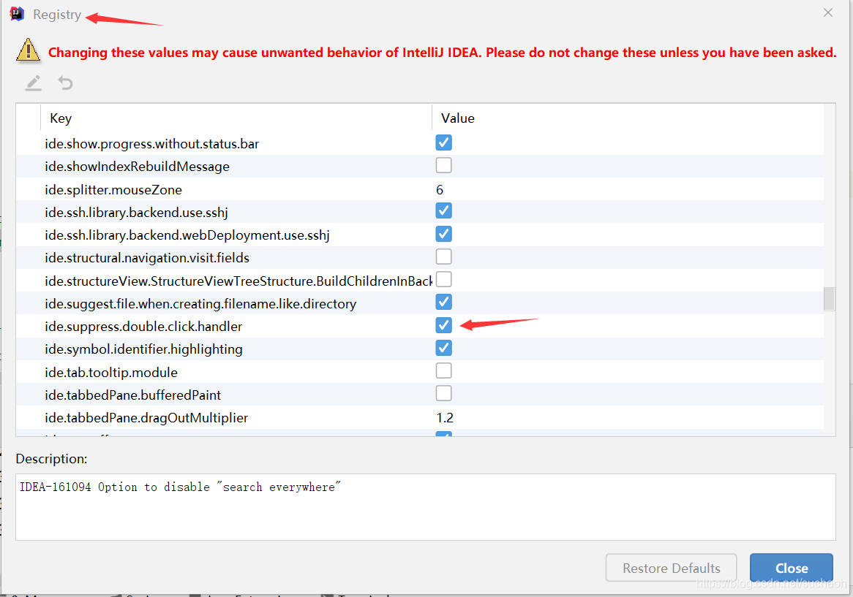
Task: Select the ide.tab.tooltip.module key text
Action: click(111, 372)
